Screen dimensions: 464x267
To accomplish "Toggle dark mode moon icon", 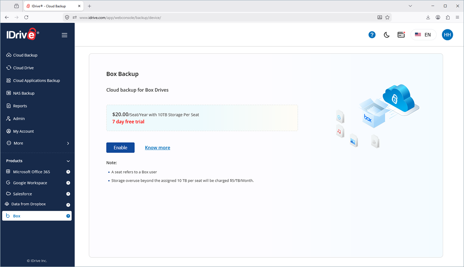I will [x=386, y=35].
